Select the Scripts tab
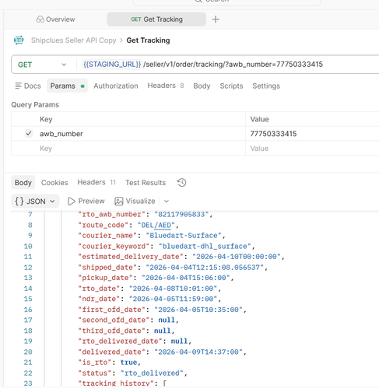This screenshot has height=389, width=379. 231,86
